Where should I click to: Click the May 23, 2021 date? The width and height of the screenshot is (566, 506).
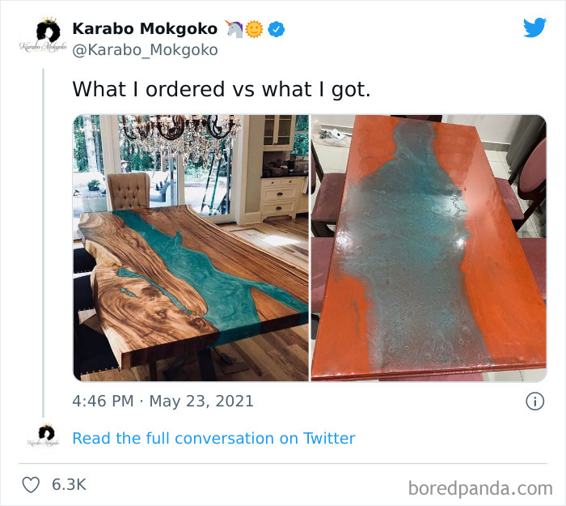click(x=202, y=401)
